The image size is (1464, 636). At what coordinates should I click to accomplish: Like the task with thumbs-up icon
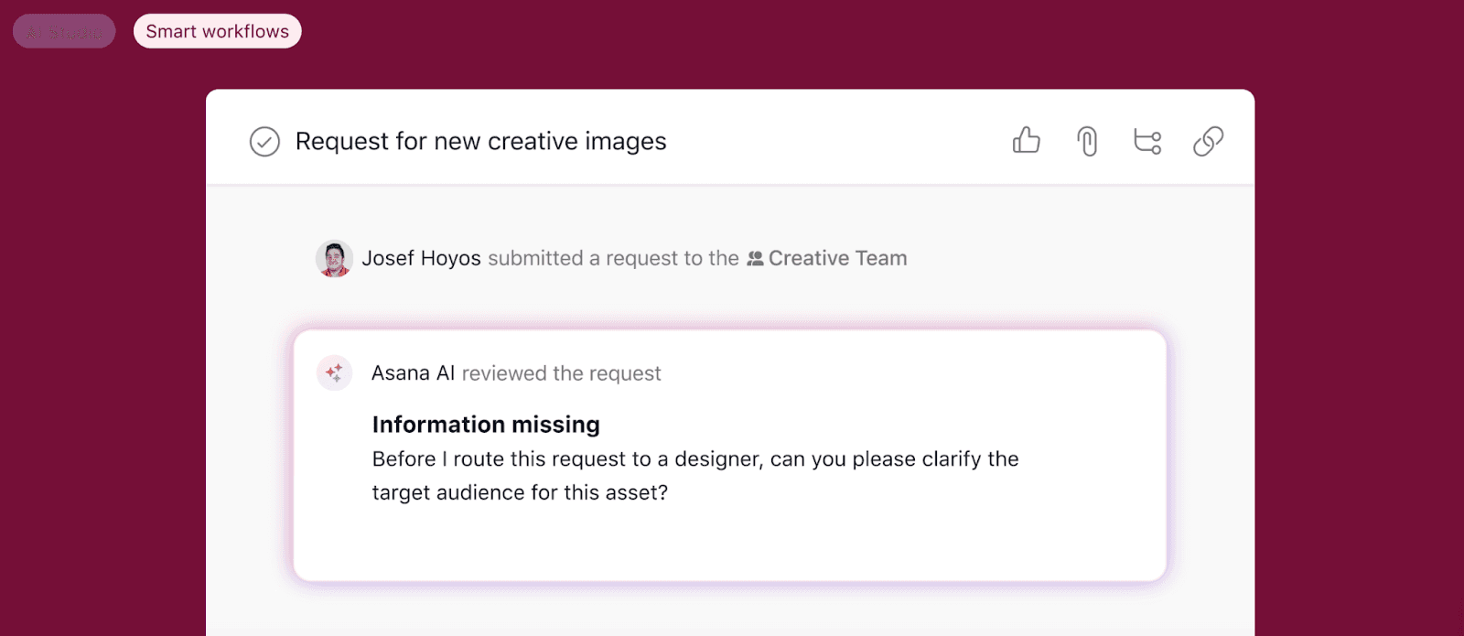point(1027,140)
